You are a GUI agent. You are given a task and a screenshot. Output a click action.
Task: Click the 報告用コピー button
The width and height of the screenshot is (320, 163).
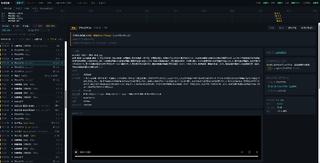pyautogui.click(x=307, y=28)
